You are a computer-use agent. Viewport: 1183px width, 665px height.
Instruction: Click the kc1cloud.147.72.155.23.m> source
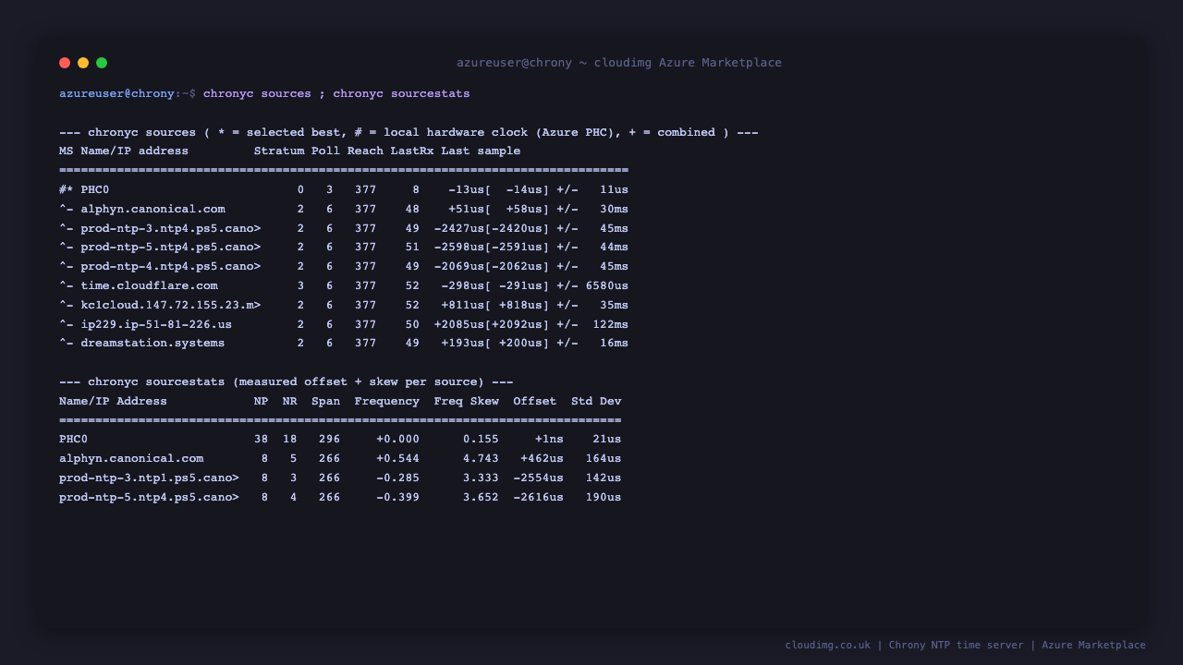tap(170, 305)
